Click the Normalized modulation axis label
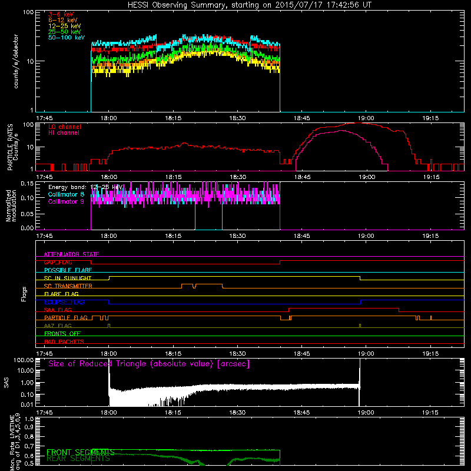471x471 pixels. (x=11, y=205)
